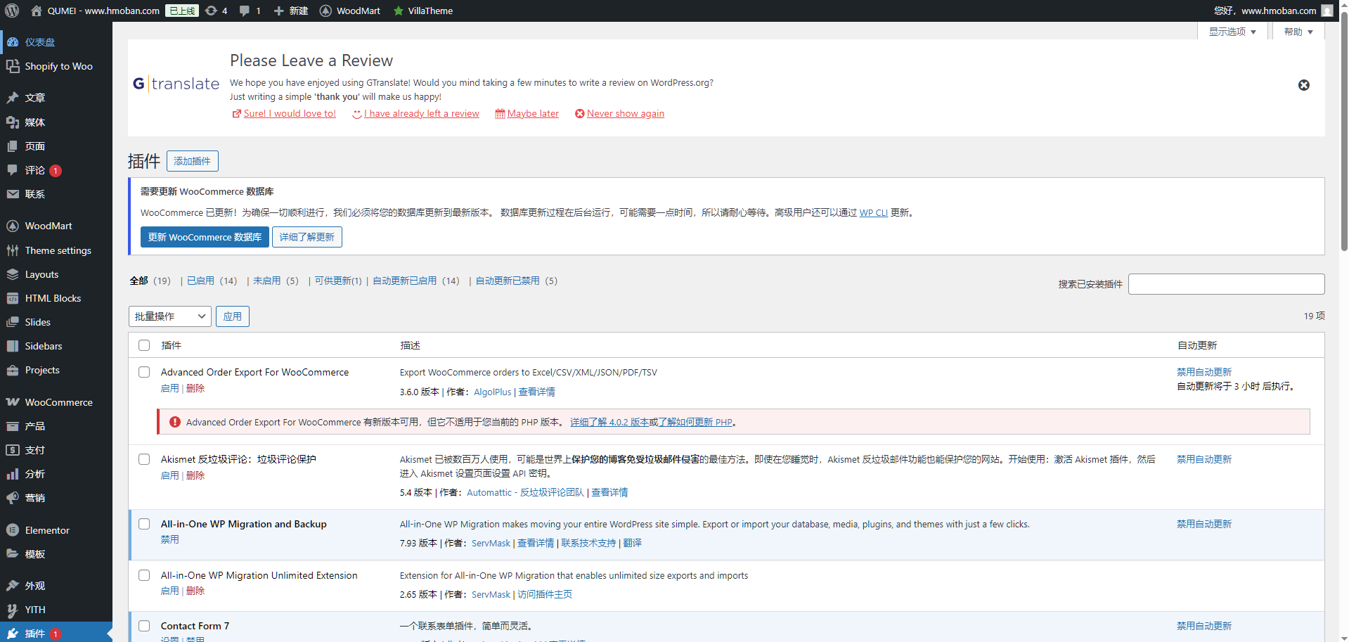Show plugins with updates available
Viewport: 1349px width, 642px height.
337,281
